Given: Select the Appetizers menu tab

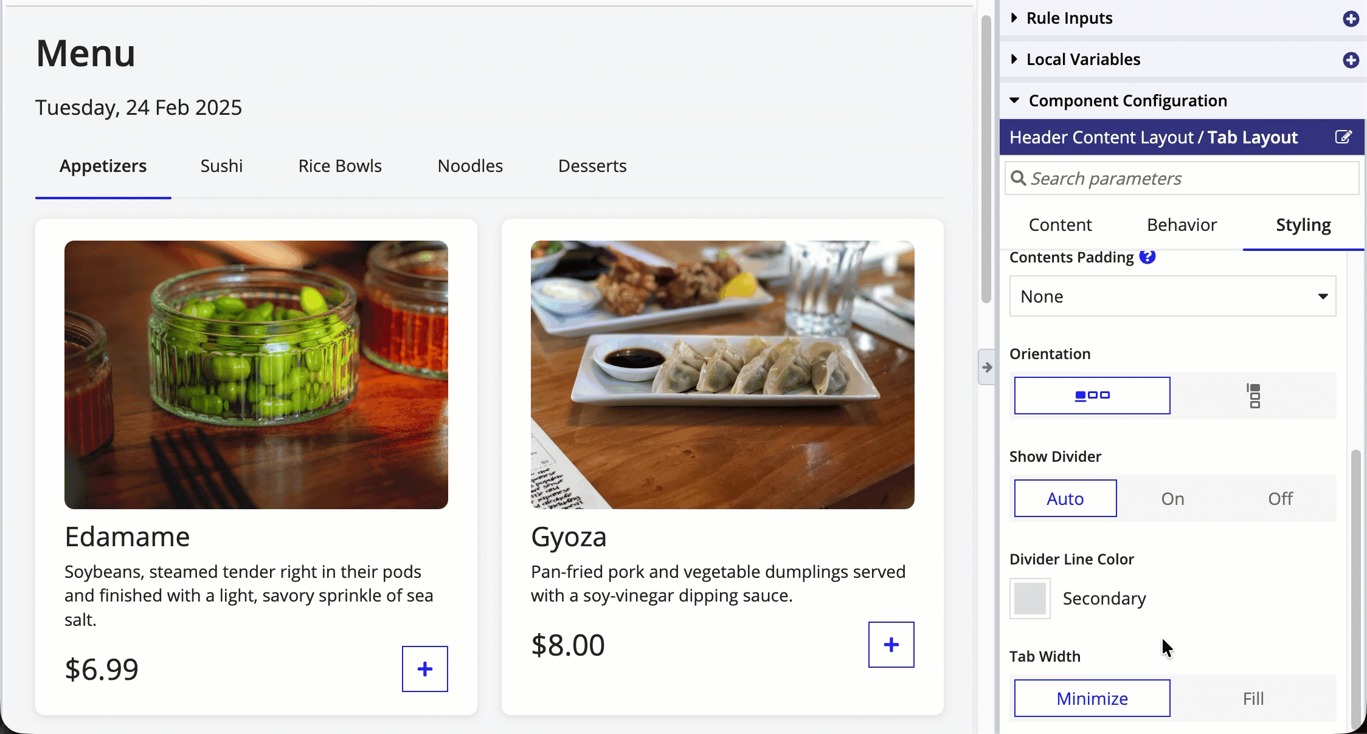Looking at the screenshot, I should pyautogui.click(x=103, y=166).
